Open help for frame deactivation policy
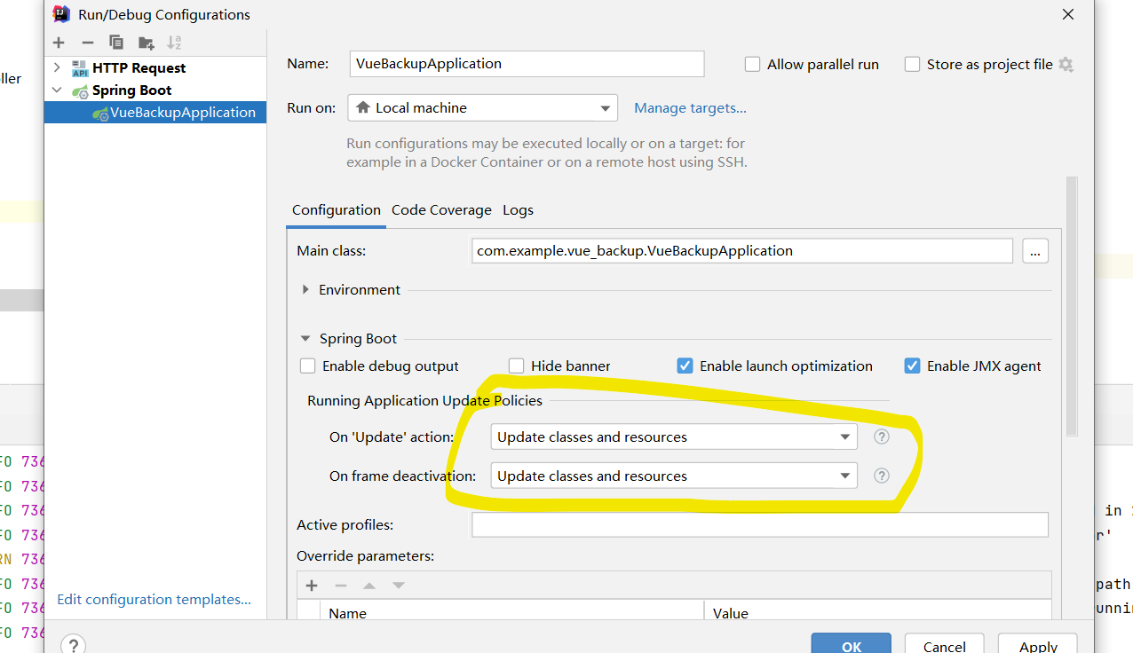Viewport: 1133px width, 653px height. click(882, 476)
